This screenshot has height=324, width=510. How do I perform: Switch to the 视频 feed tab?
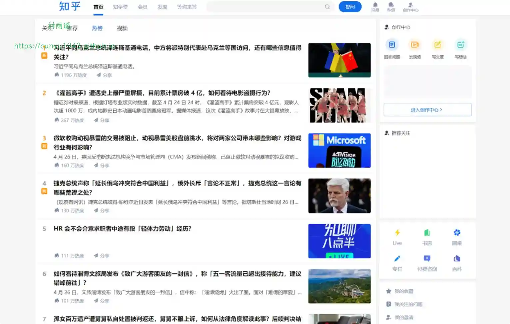click(x=122, y=28)
